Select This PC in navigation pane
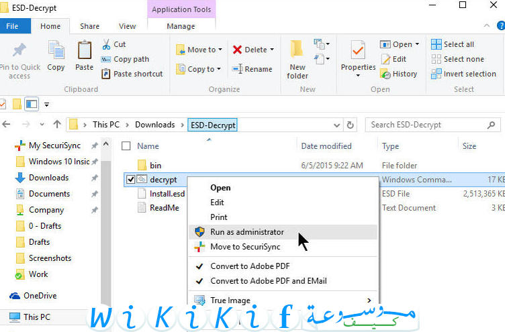 (30, 317)
